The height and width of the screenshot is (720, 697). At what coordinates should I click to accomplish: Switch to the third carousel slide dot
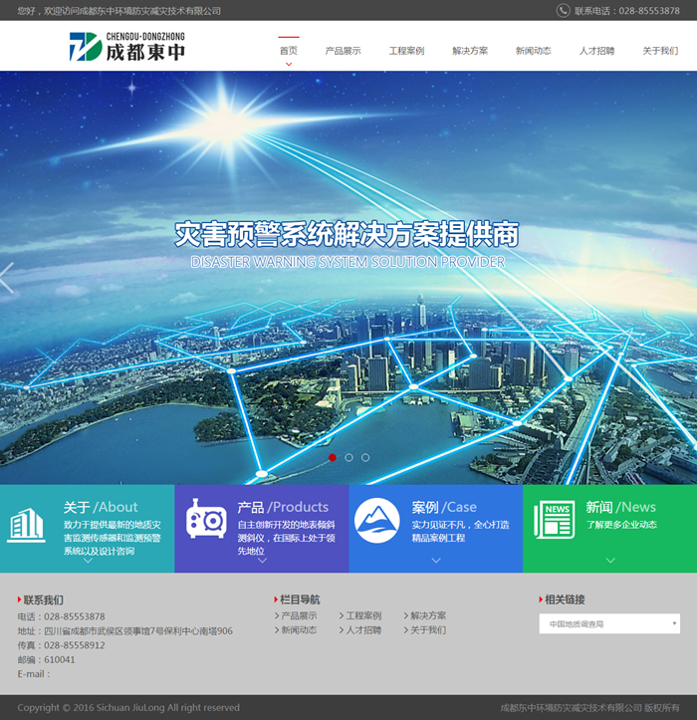pos(365,457)
